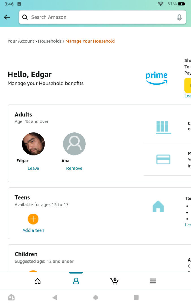This screenshot has height=305, width=191.
Task: Switch to the Home tab in bottom navigation
Action: click(37, 281)
